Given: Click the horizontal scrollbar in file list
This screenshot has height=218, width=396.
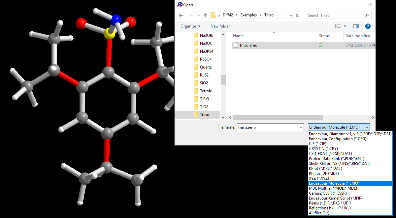Looking at the screenshot, I should click(278, 117).
